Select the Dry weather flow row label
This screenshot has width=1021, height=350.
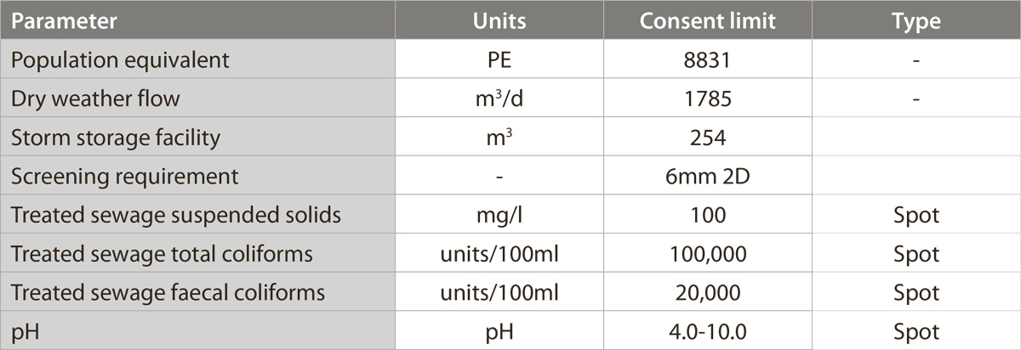click(95, 99)
